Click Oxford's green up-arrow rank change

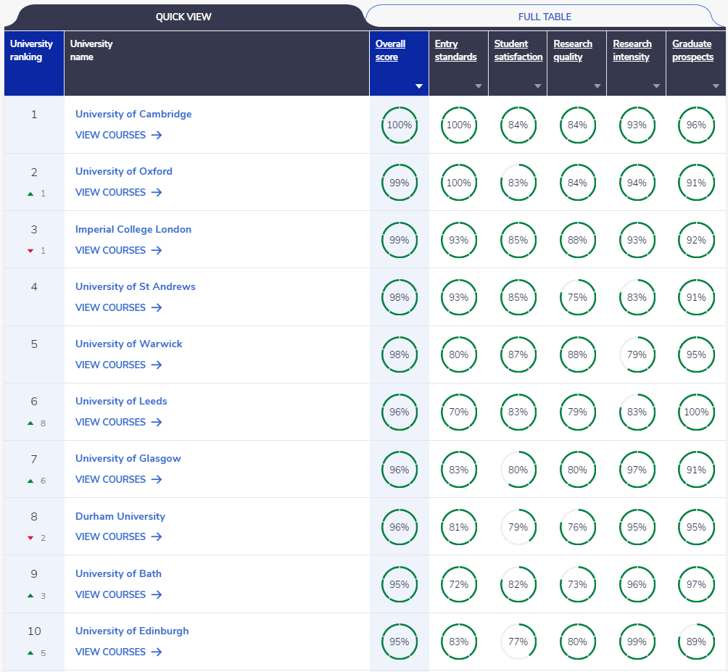pos(30,194)
